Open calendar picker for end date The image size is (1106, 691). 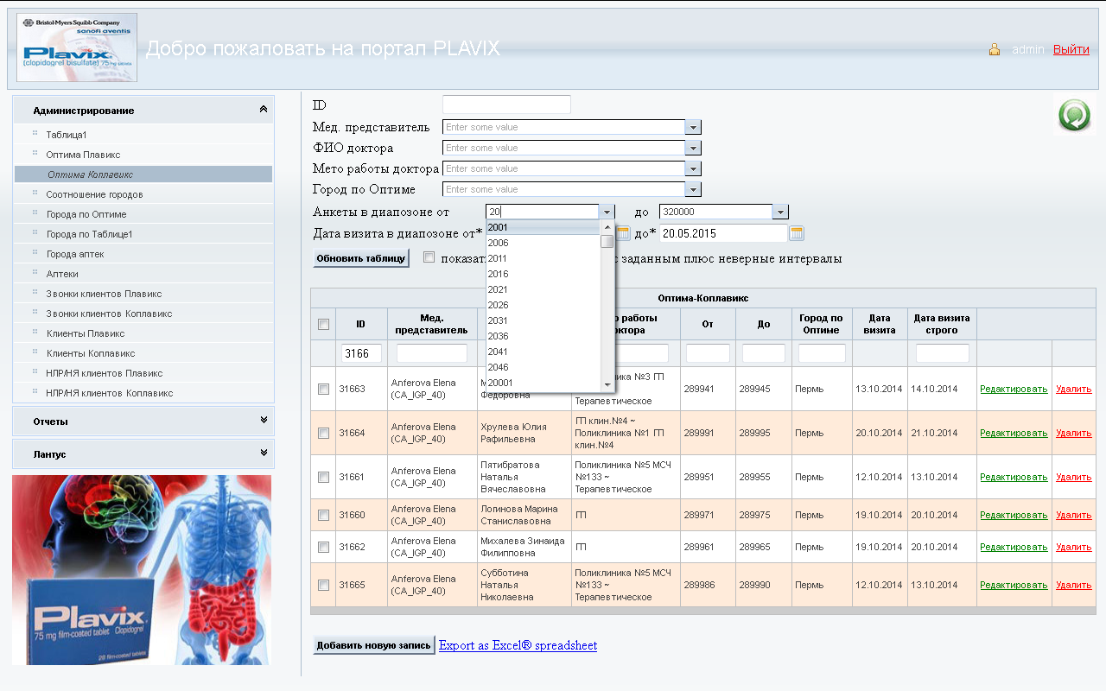pyautogui.click(x=797, y=233)
